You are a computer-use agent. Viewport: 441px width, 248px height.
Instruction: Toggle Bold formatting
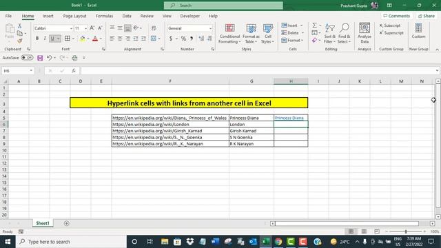(x=37, y=39)
